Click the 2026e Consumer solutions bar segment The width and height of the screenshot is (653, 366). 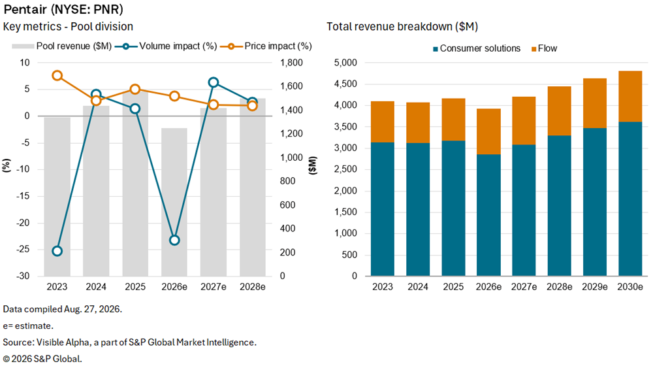(x=488, y=215)
